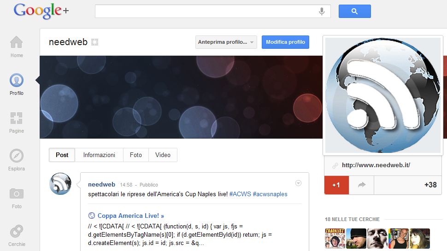
Task: Open the black-and-white face circle thumbnail
Action: click(x=377, y=239)
